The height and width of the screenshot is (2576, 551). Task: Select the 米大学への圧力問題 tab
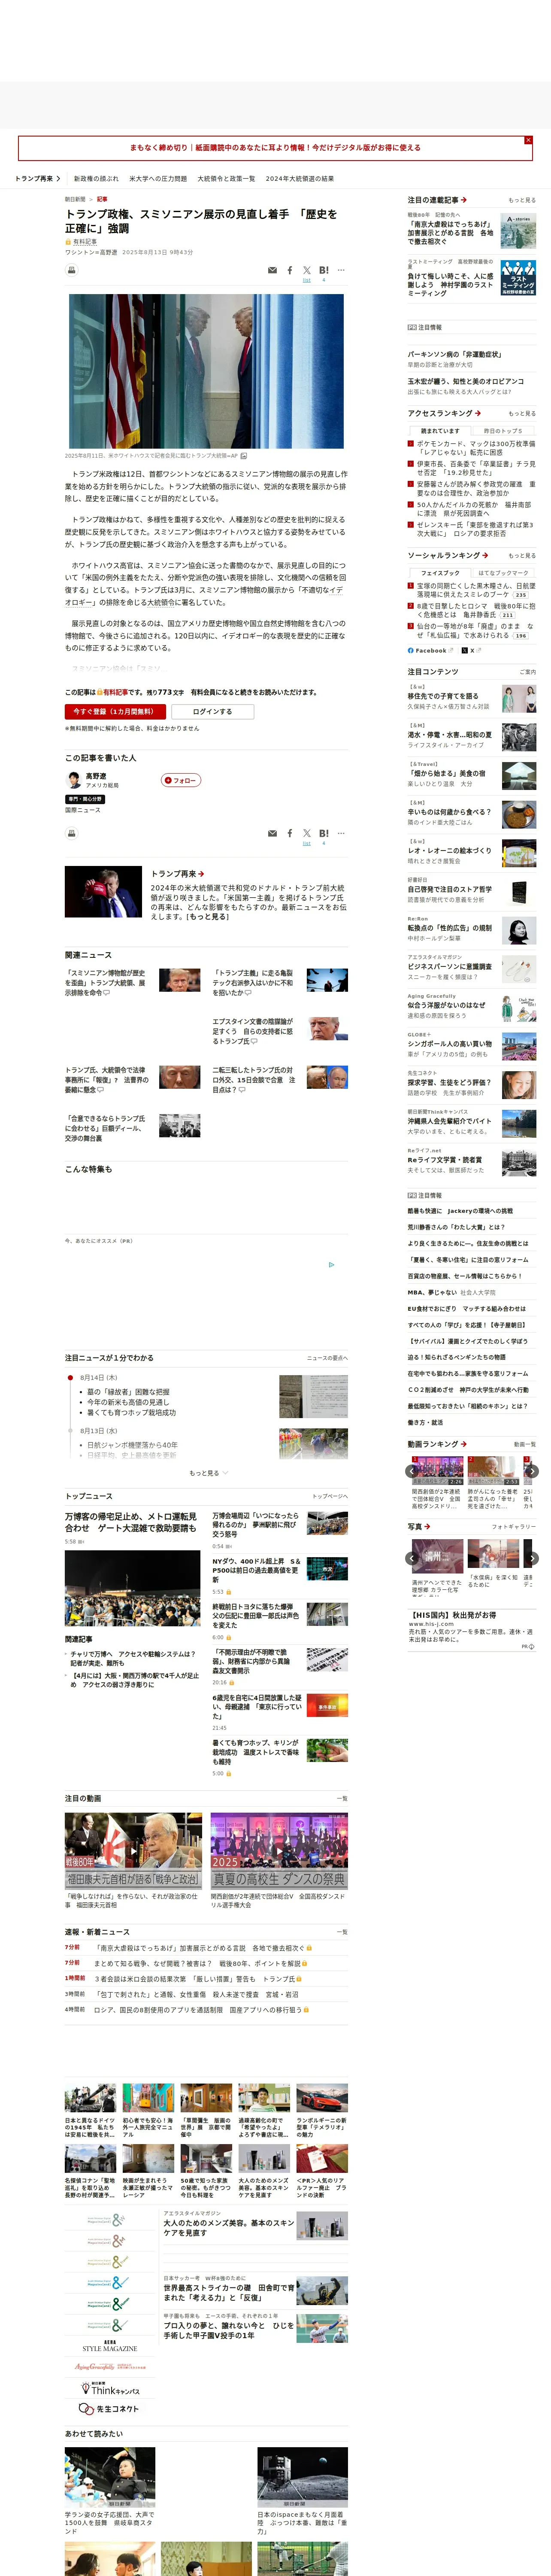(158, 179)
